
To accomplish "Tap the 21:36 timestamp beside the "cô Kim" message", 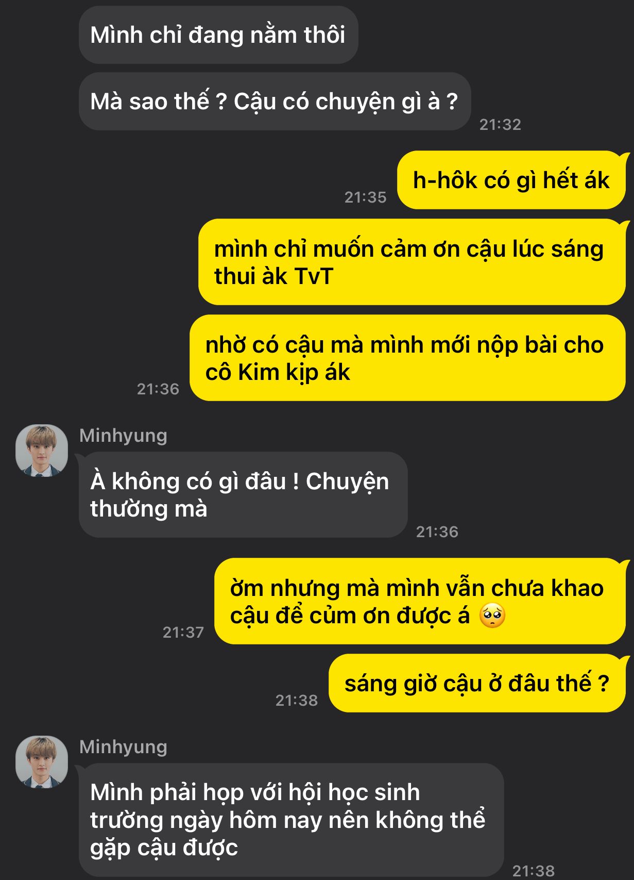I will point(158,389).
